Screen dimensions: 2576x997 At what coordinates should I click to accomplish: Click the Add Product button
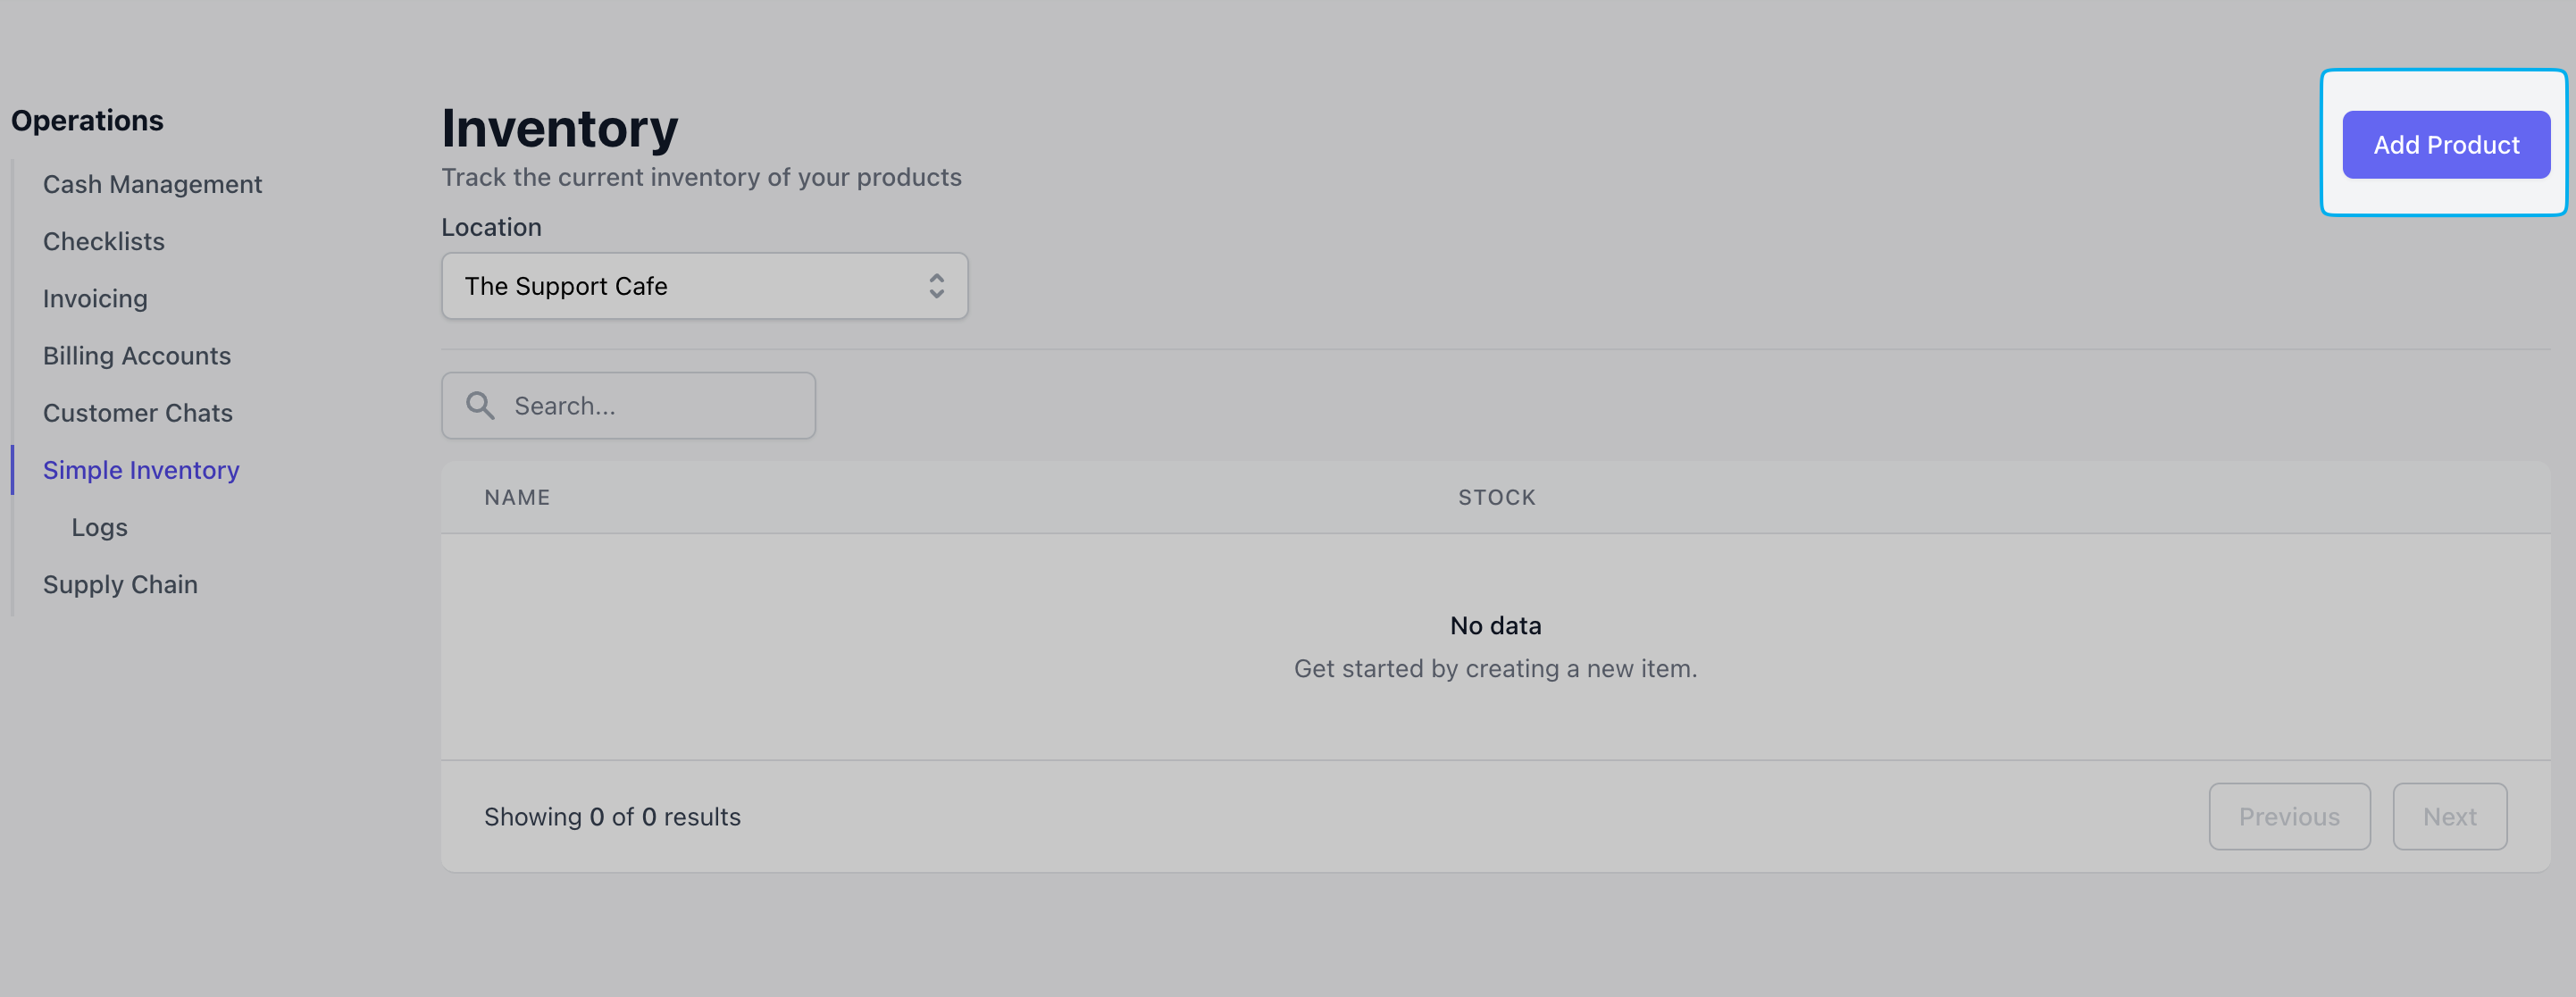[2445, 145]
